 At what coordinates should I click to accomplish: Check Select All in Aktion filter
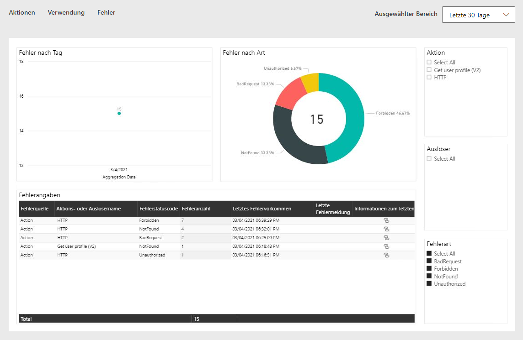click(429, 63)
